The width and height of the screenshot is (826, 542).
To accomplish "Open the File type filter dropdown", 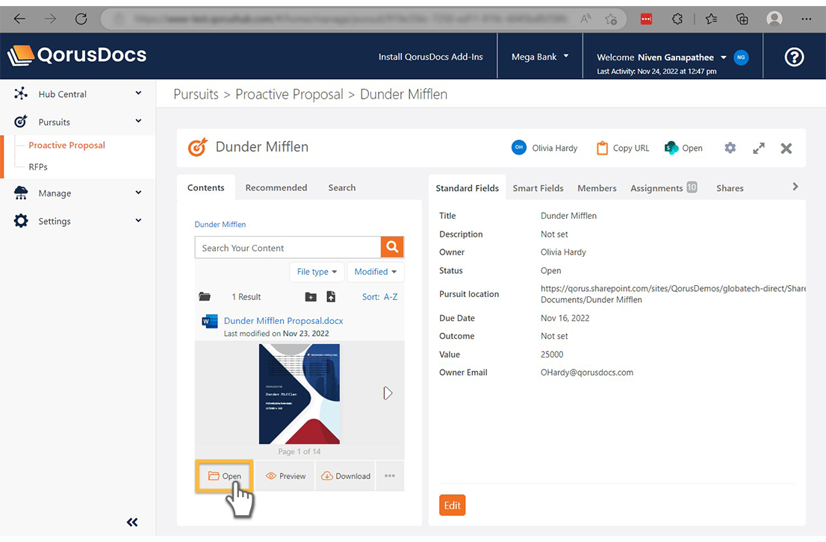I will click(x=317, y=272).
